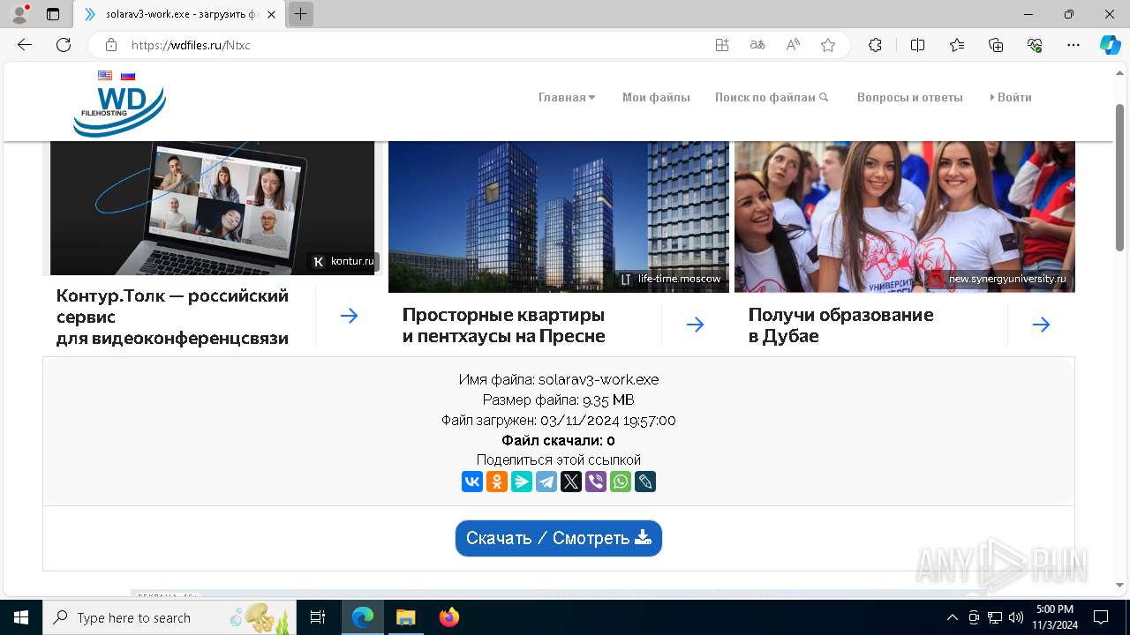Open the Favorites list
This screenshot has width=1130, height=635.
point(957,45)
